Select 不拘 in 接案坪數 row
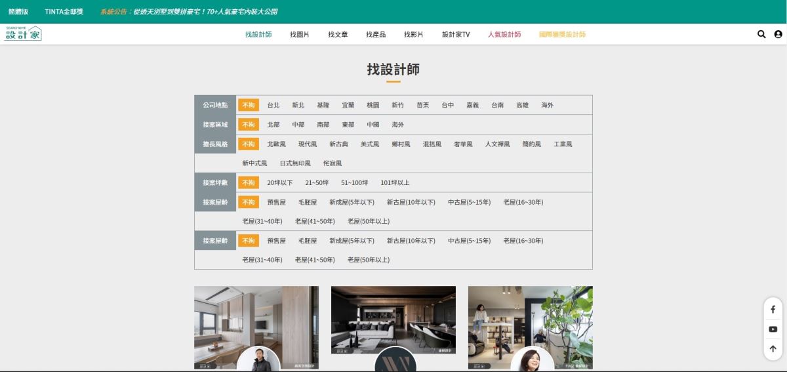The width and height of the screenshot is (787, 372). pos(249,182)
